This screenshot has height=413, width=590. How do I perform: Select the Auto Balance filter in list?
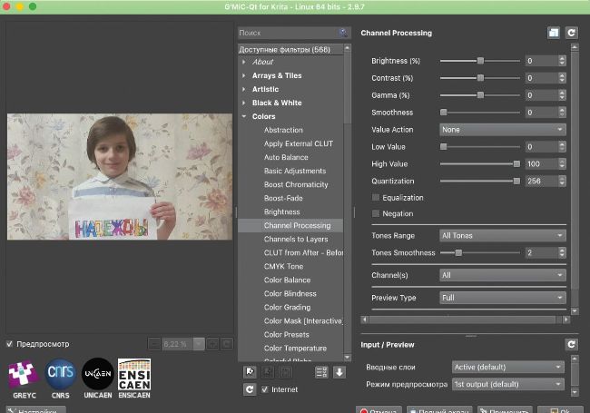285,157
